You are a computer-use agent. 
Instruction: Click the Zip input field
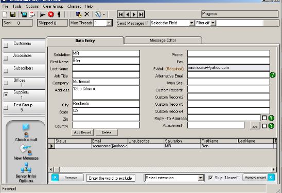[106, 118]
